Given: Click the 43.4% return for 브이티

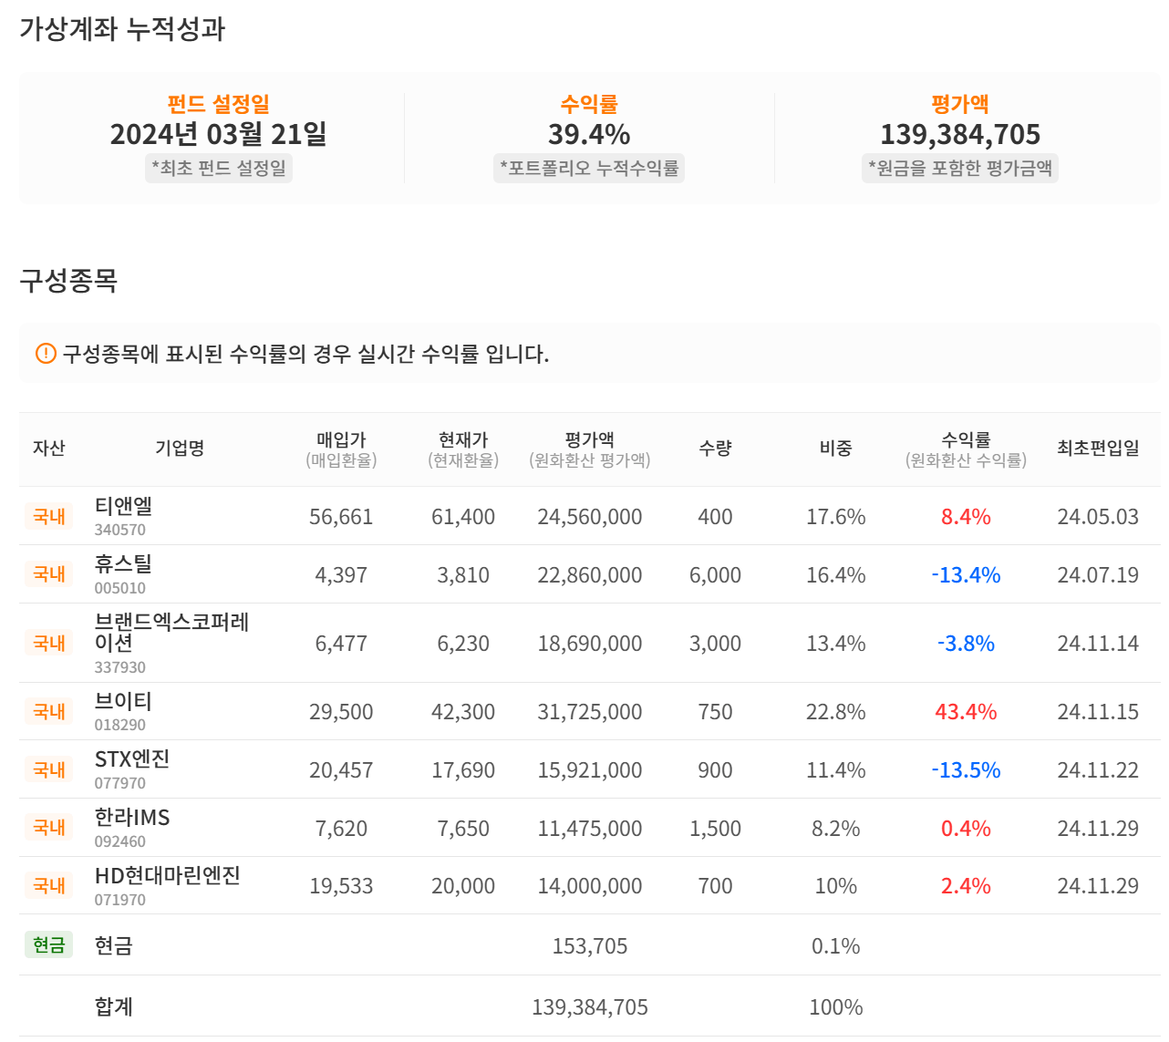Looking at the screenshot, I should click(966, 712).
